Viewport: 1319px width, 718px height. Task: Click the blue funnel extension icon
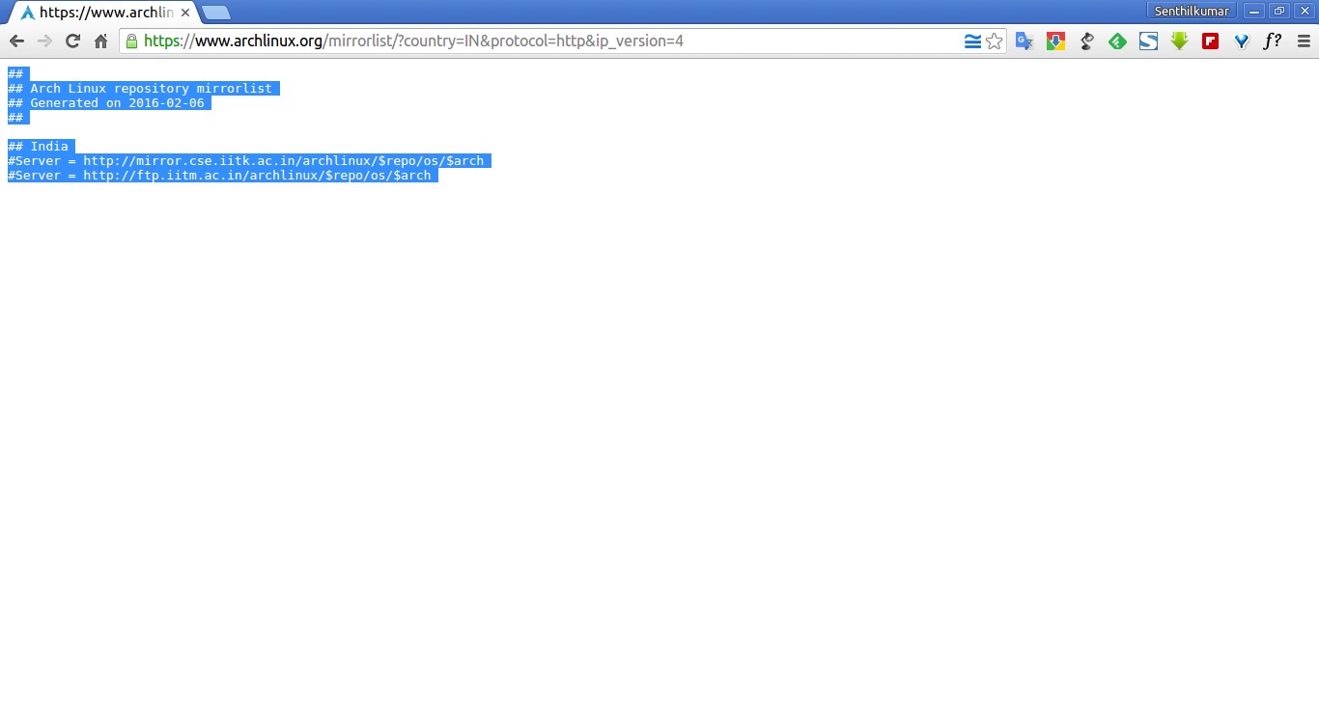click(1242, 41)
